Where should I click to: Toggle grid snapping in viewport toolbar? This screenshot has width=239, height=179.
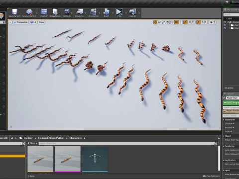click(177, 22)
